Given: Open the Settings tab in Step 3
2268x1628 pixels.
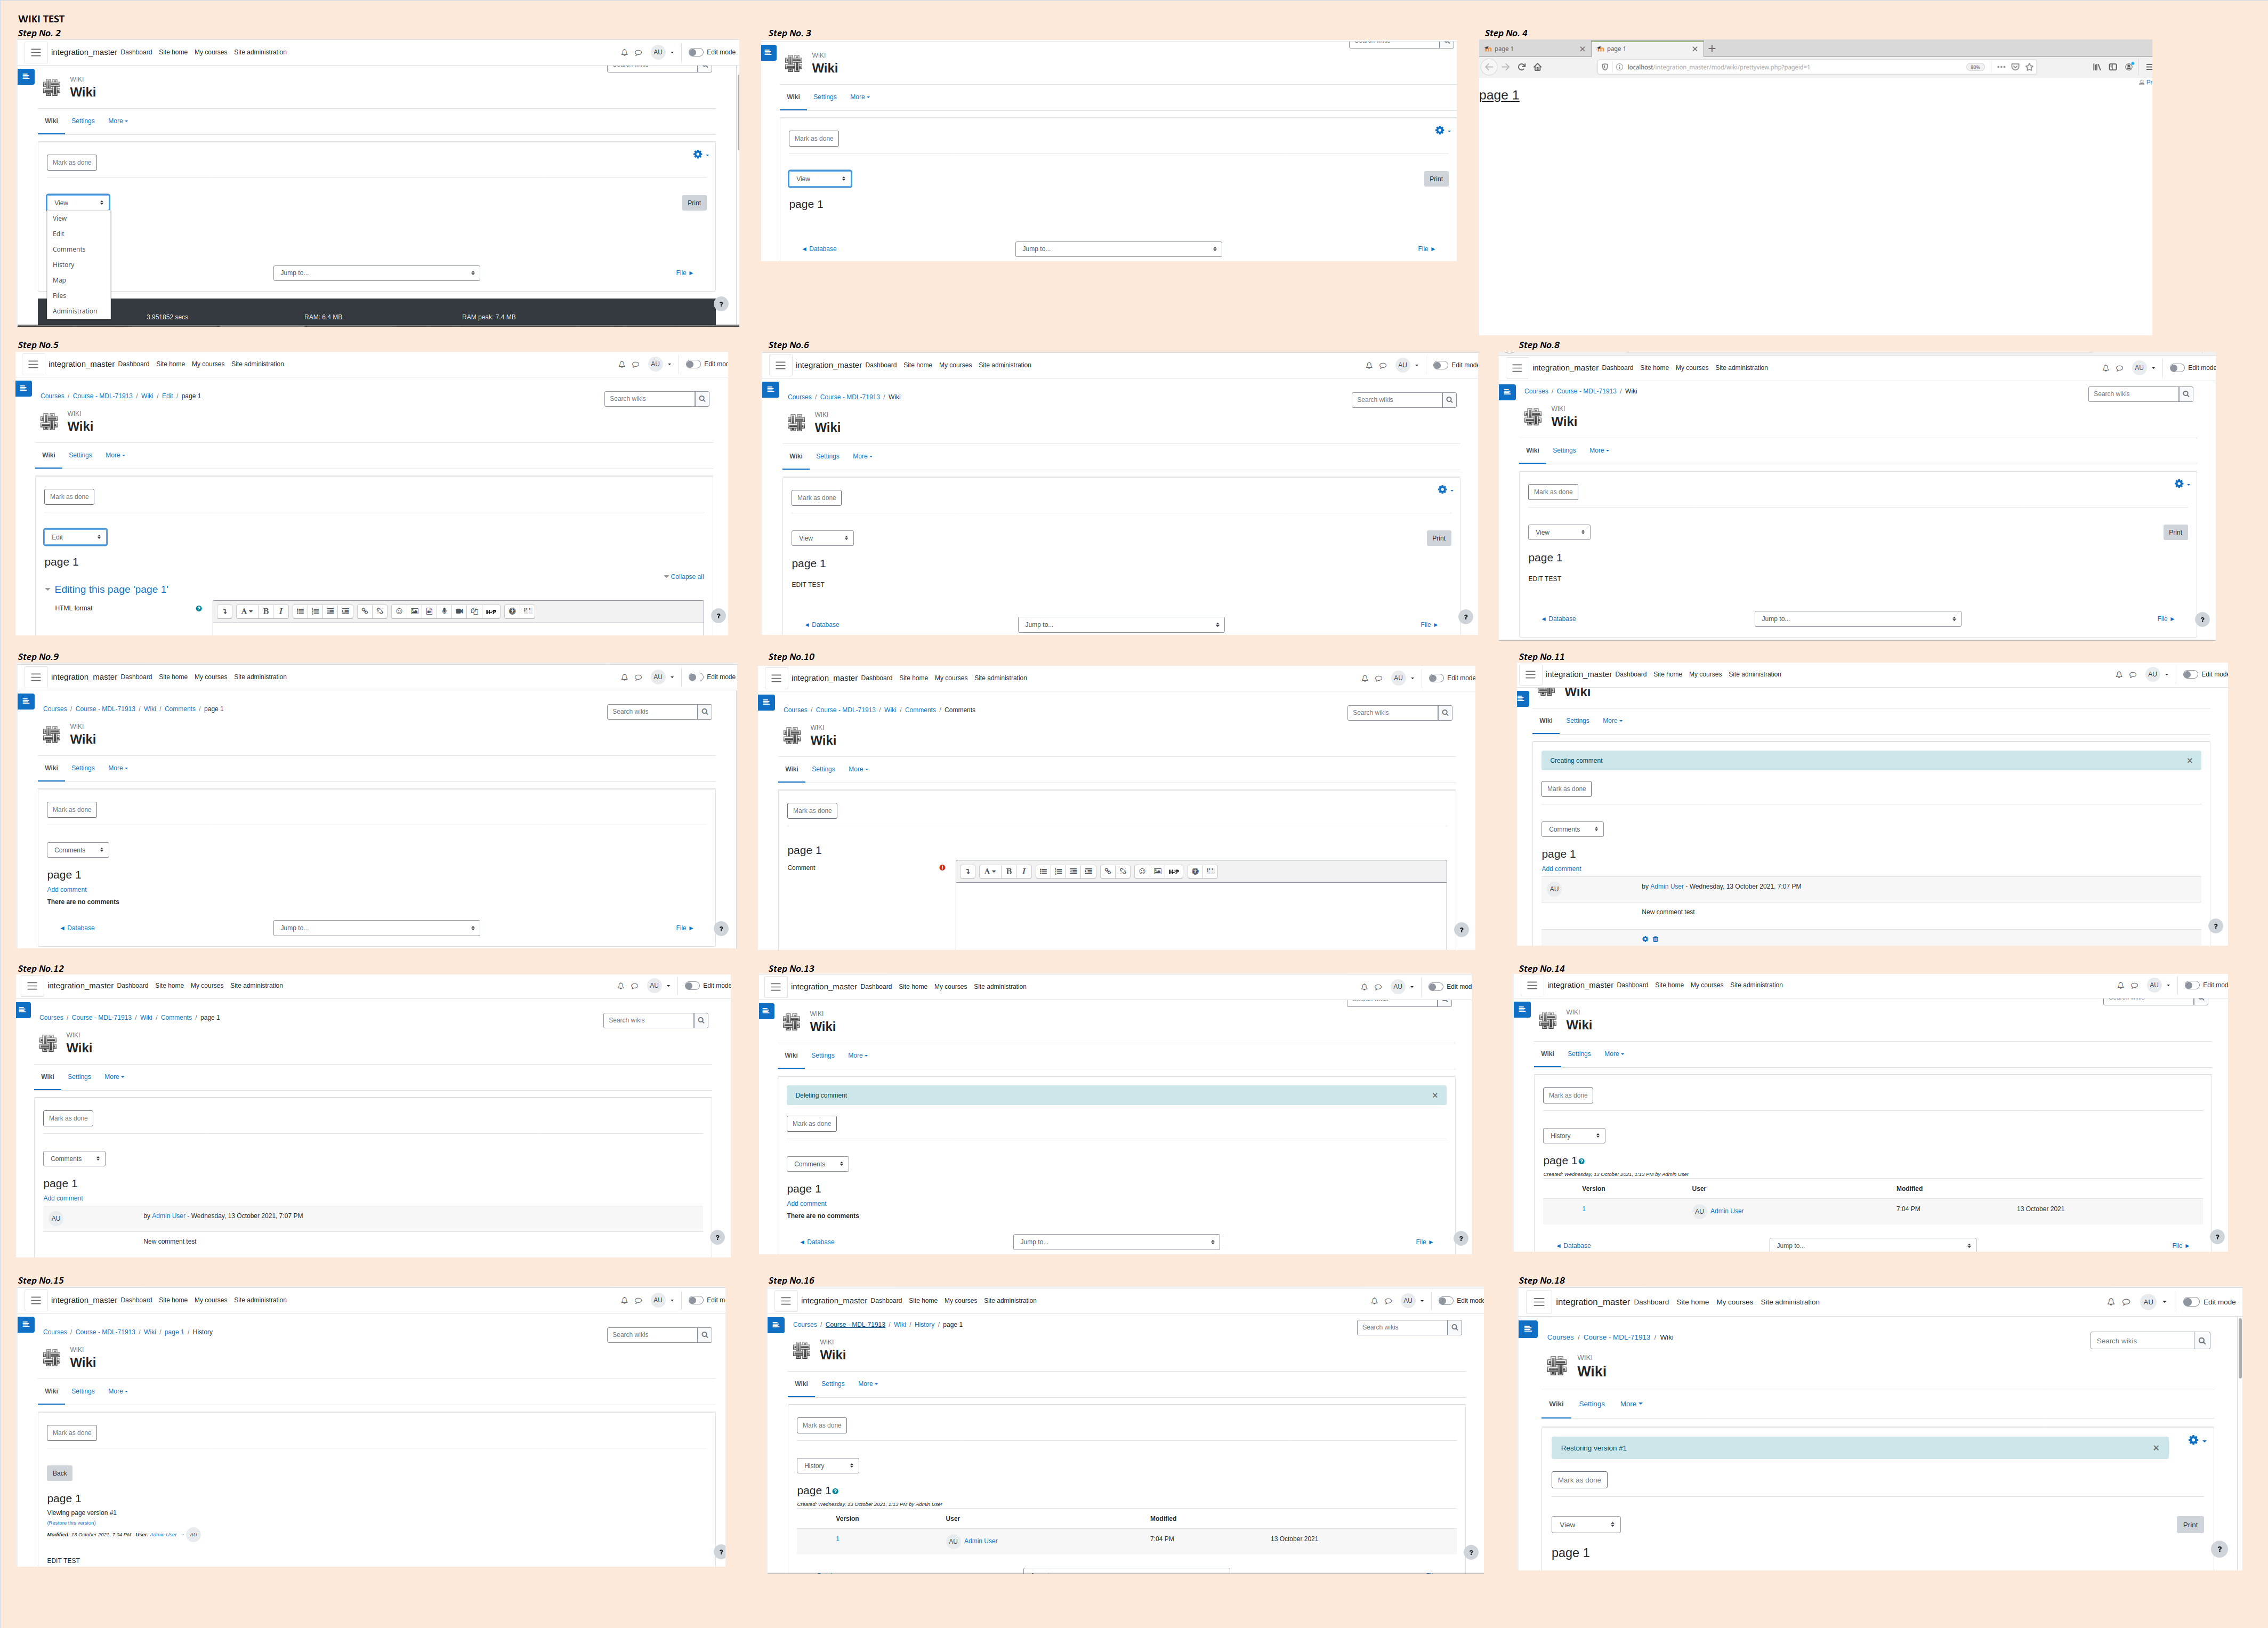Looking at the screenshot, I should (x=825, y=97).
